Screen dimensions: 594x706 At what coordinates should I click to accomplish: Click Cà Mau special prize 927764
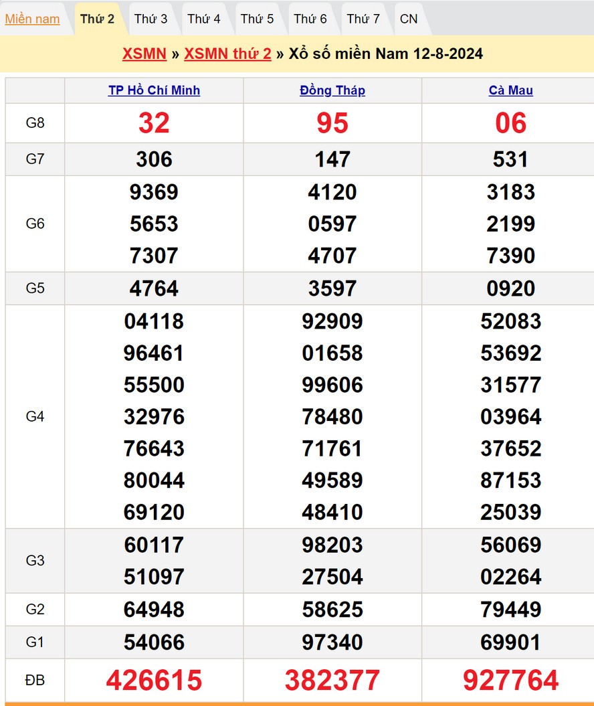click(x=511, y=681)
